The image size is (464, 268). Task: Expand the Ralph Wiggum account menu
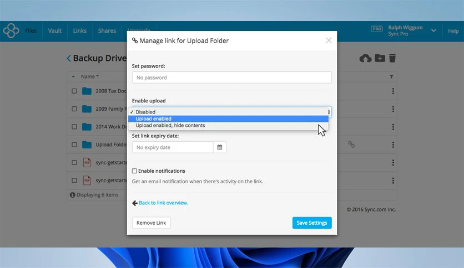pos(433,30)
